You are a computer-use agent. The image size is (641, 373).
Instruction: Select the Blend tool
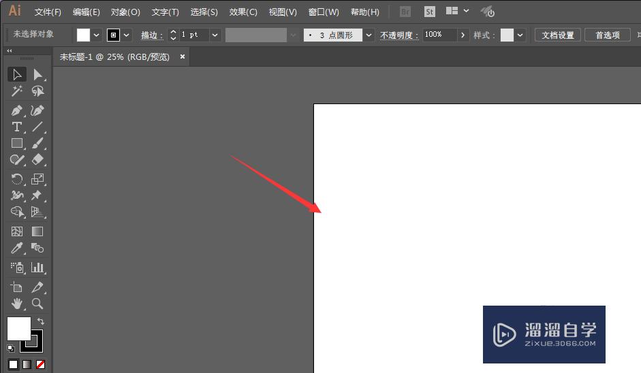(37, 248)
